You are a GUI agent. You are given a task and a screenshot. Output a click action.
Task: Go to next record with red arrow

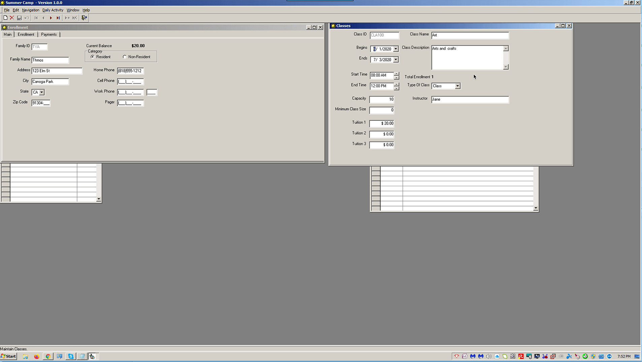click(x=51, y=18)
